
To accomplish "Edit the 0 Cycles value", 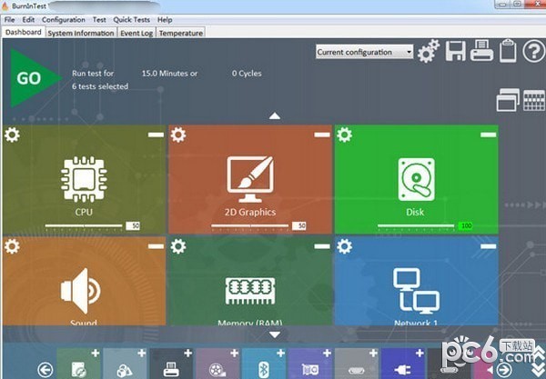I will tap(247, 74).
